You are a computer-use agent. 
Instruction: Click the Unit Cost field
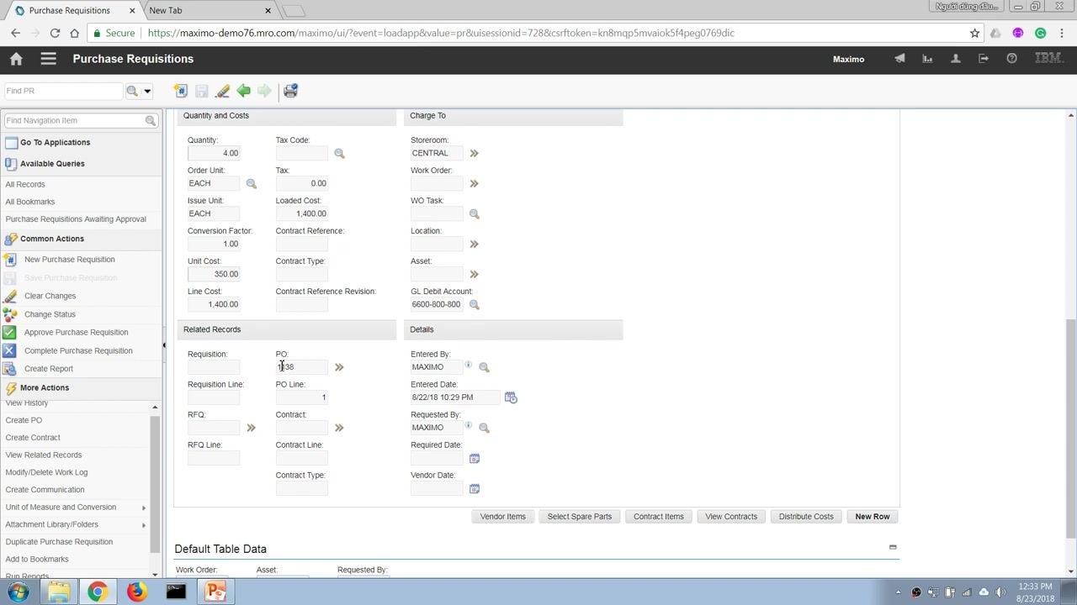click(214, 274)
